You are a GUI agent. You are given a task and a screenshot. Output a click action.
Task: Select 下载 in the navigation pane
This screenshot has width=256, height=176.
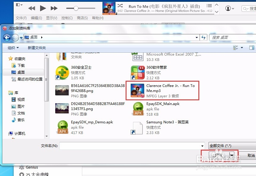tap(18, 65)
